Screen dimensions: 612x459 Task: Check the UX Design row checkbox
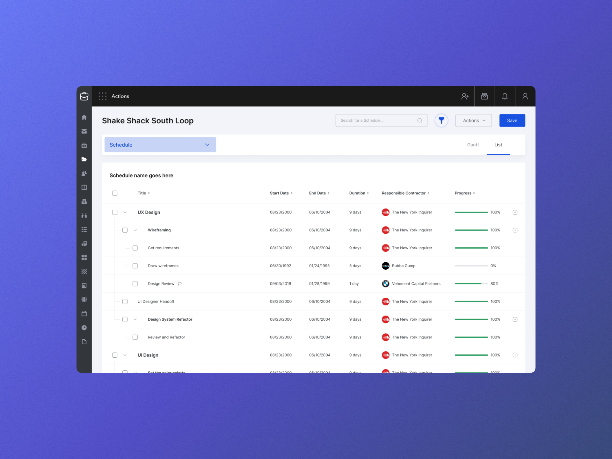tap(115, 212)
